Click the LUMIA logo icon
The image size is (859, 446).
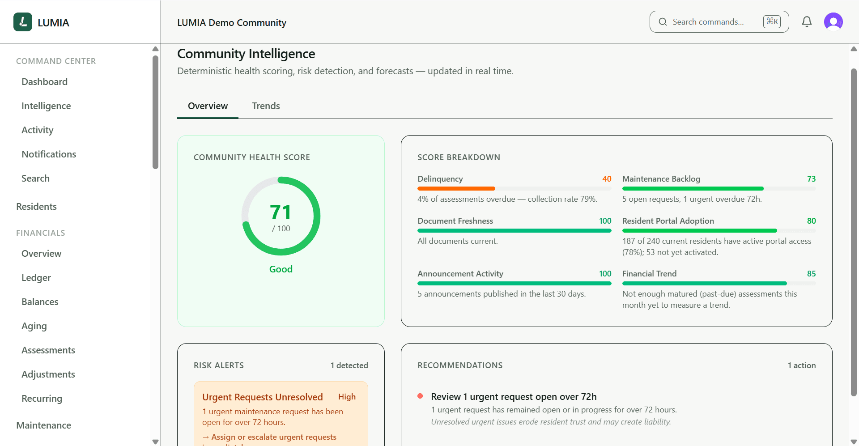23,22
